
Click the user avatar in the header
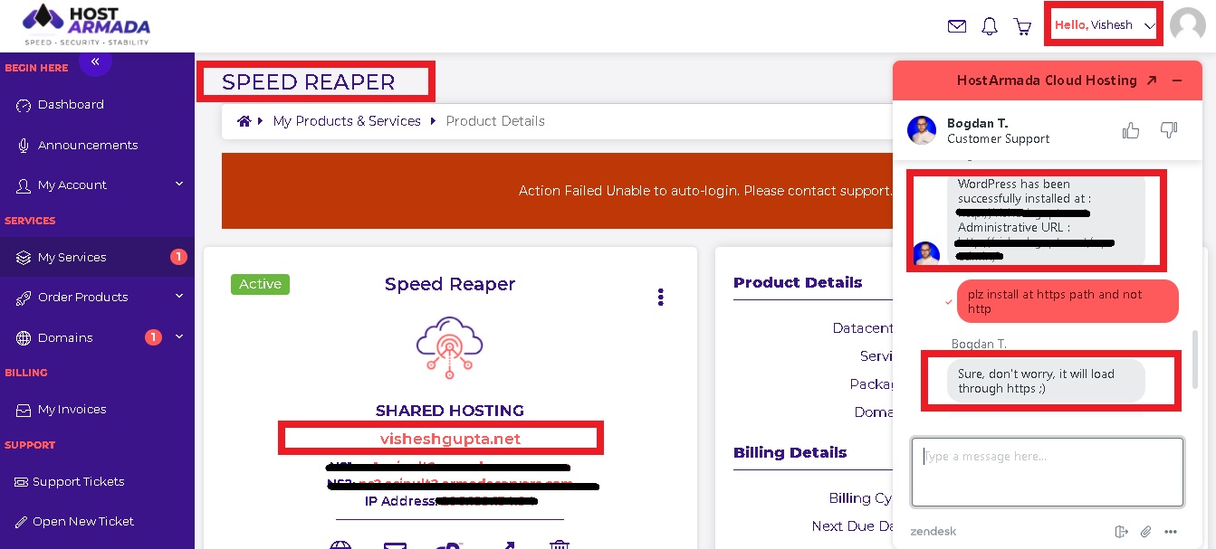[1188, 25]
